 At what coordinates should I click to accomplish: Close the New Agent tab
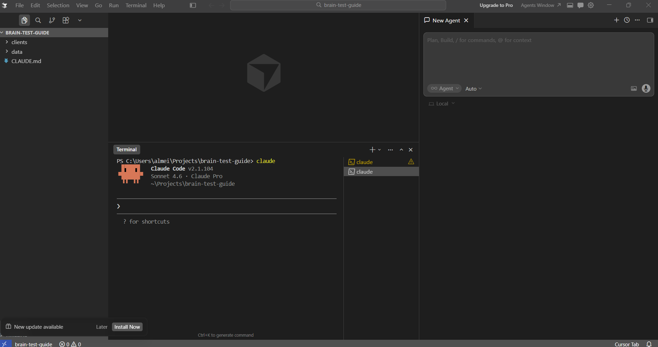click(x=466, y=20)
